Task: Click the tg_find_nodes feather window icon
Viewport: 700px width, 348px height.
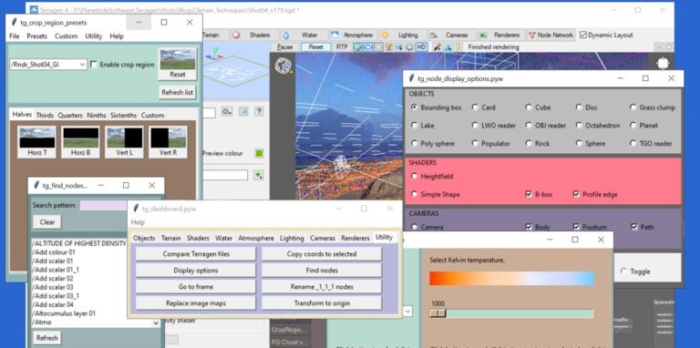Action: pos(36,186)
